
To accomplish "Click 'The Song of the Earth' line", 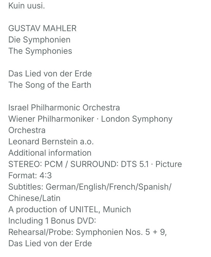I will [50, 85].
